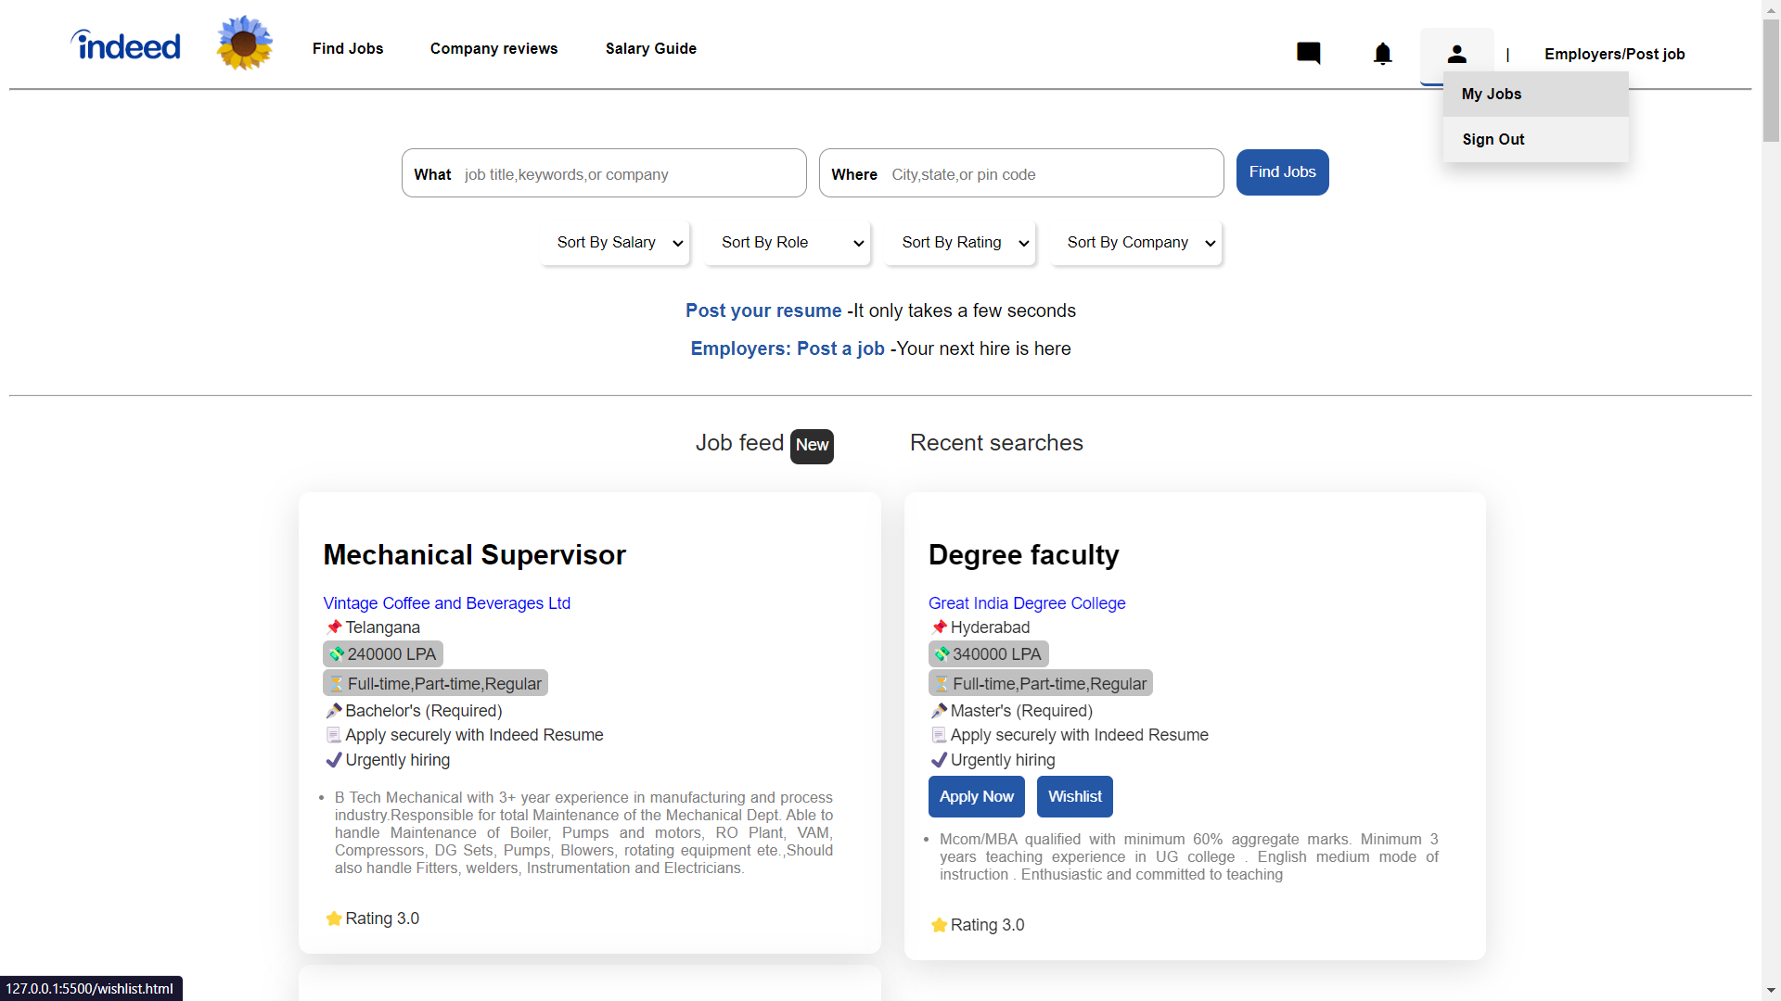
Task: Click the sunflower icon in header
Action: (244, 43)
